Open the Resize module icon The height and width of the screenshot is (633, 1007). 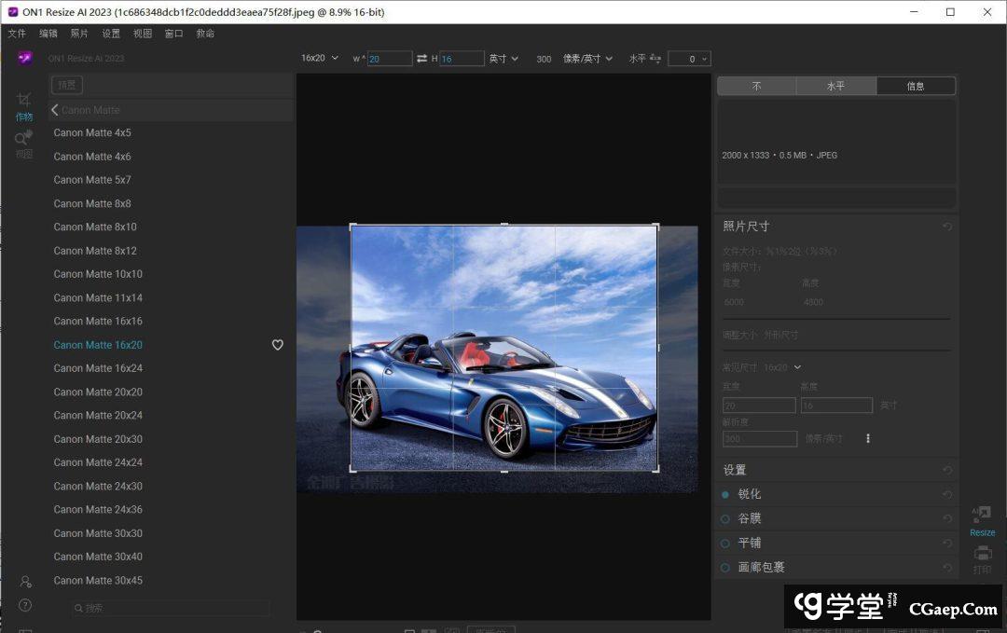pos(982,516)
